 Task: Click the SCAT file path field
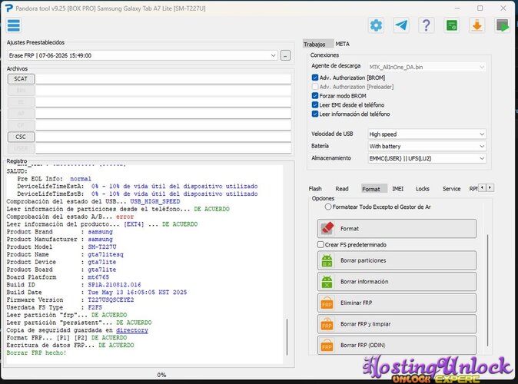pos(163,79)
